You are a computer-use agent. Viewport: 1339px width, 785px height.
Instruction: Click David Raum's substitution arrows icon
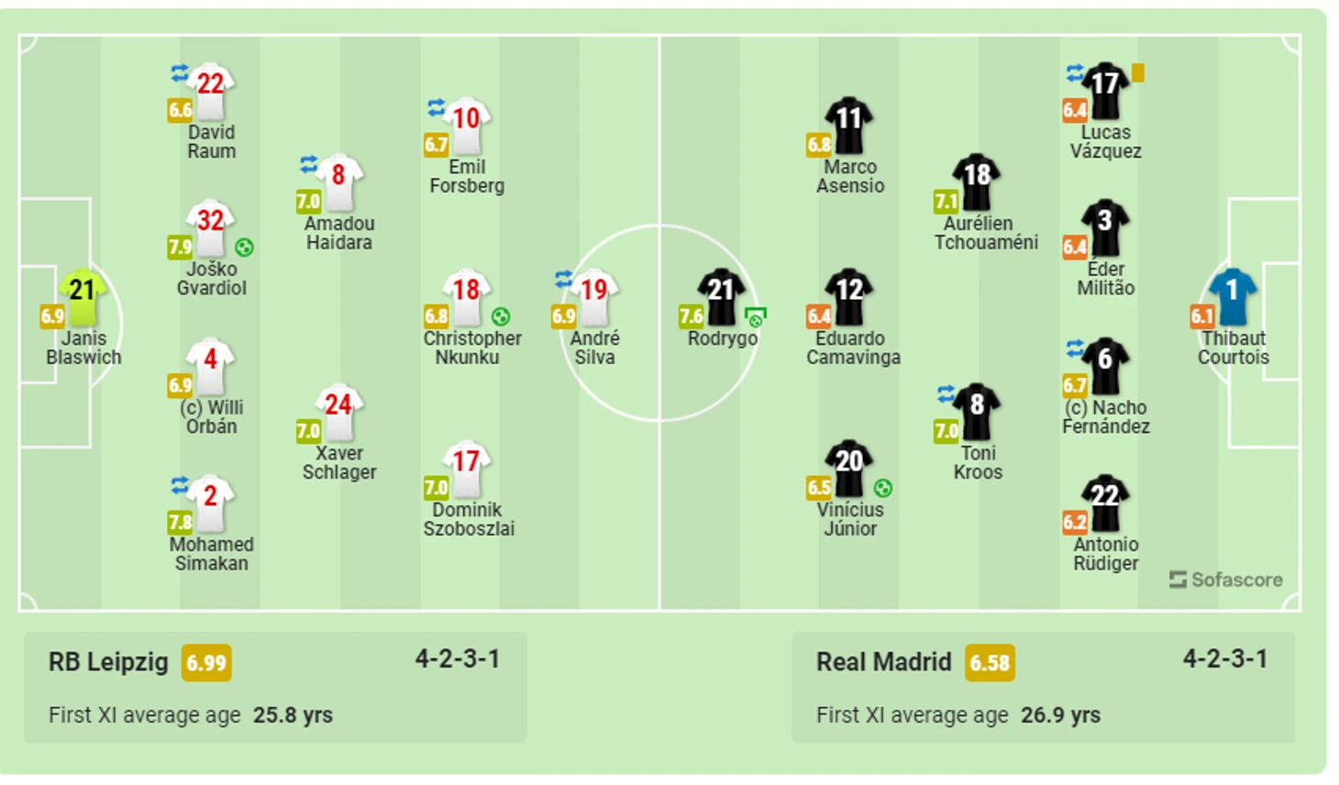click(180, 72)
